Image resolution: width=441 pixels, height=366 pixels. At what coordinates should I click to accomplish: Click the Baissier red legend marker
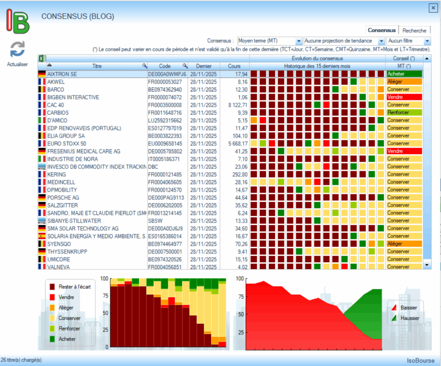point(393,308)
